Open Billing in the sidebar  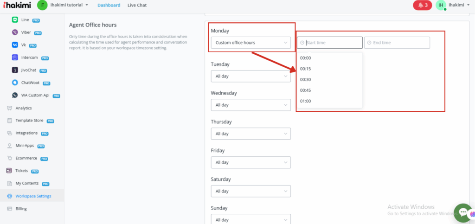point(21,209)
